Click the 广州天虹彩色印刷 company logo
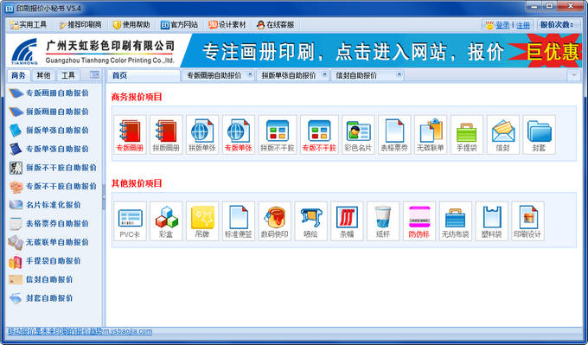This screenshot has width=588, height=345. coord(93,51)
